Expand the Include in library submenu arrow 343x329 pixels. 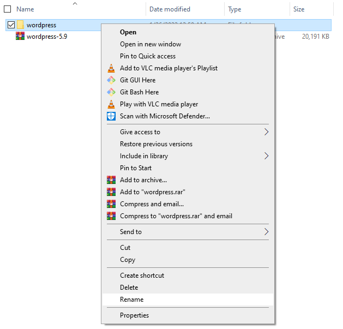(266, 156)
